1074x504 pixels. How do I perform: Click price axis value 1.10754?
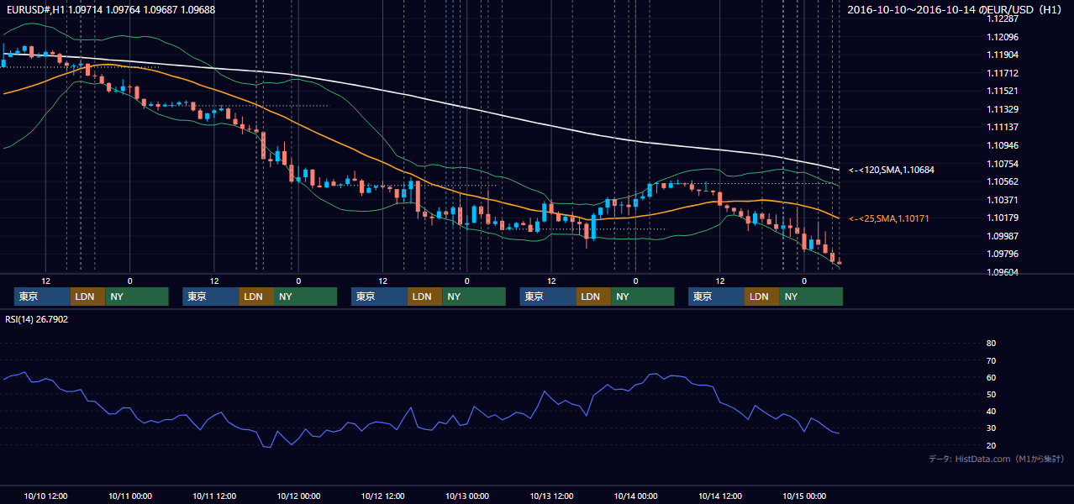coord(1002,164)
